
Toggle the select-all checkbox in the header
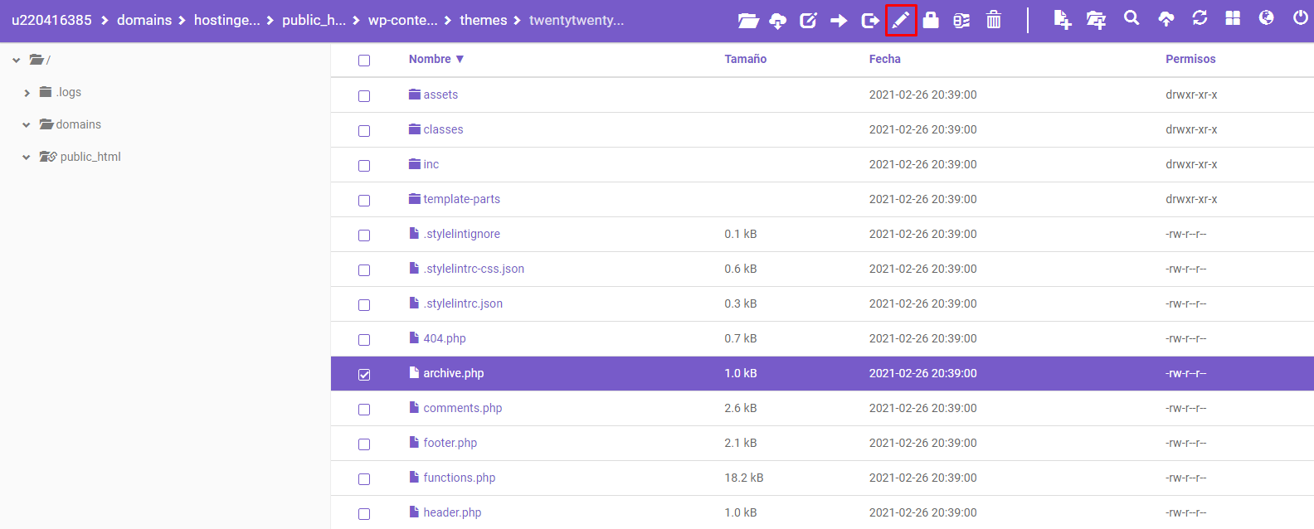(364, 61)
